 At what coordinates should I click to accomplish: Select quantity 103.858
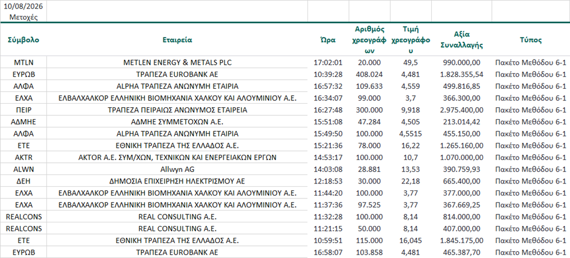click(x=369, y=252)
